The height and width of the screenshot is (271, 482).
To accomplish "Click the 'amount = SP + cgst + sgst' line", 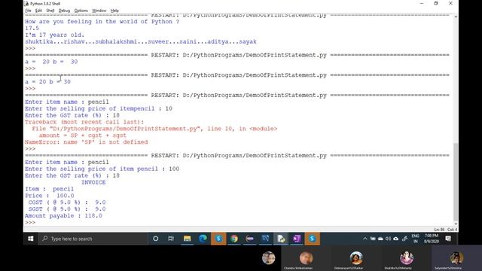I will tap(83, 135).
